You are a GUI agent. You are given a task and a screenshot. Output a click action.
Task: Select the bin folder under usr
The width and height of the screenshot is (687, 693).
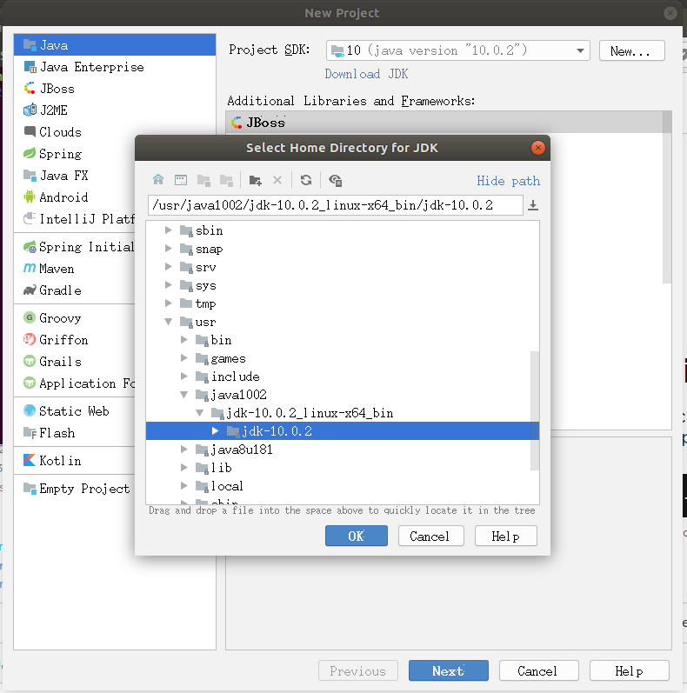221,340
